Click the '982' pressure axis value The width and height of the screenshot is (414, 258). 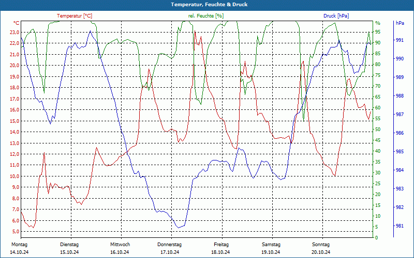[x=400, y=207]
